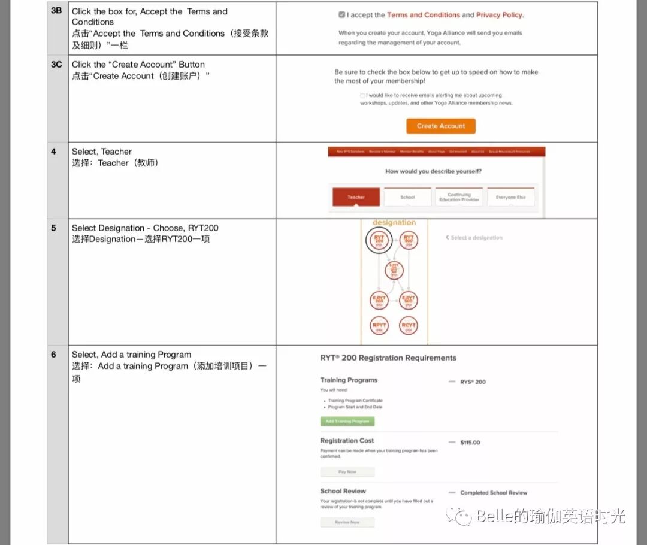Click the Select Designation - Choose, RYT200 instruction

coord(145,228)
